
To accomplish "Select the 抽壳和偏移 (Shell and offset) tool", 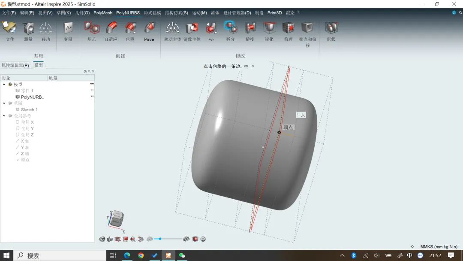I will pyautogui.click(x=307, y=29).
